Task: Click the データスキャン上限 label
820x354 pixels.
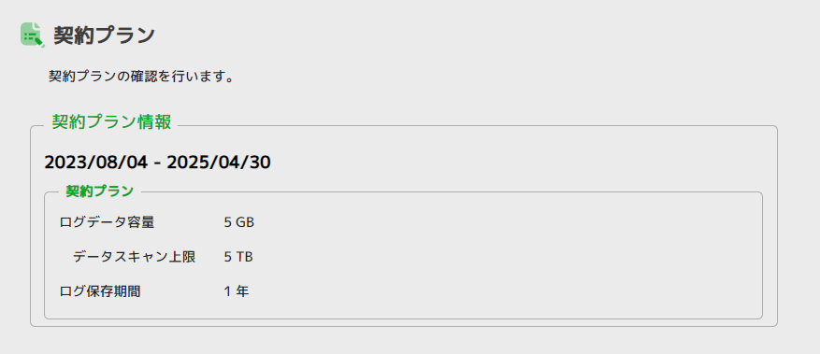Action: coord(135,257)
